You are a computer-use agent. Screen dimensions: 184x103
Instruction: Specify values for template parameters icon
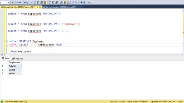[x=89, y=3]
